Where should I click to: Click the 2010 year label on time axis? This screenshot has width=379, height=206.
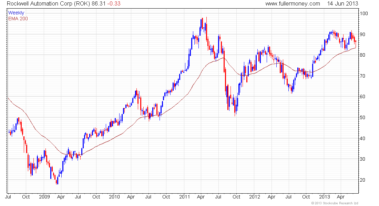click(x=114, y=197)
